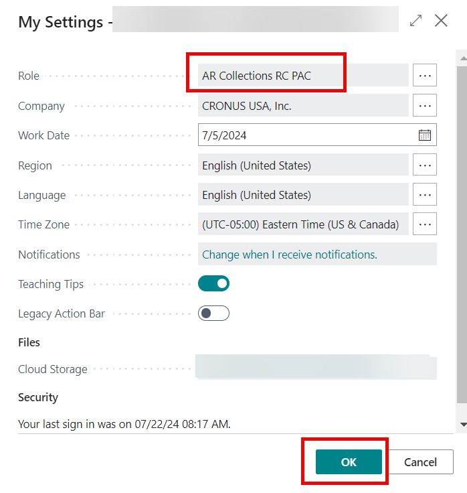467x493 pixels.
Task: Click the Teaching Tips label
Action: pyautogui.click(x=51, y=284)
